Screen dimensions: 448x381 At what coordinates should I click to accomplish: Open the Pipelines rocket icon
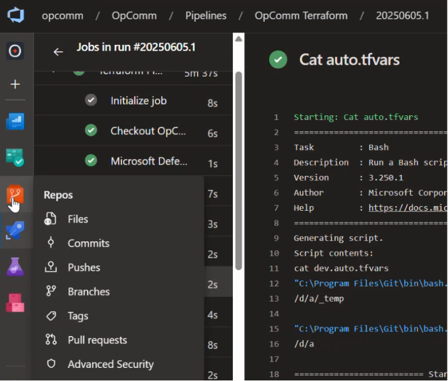click(x=15, y=231)
